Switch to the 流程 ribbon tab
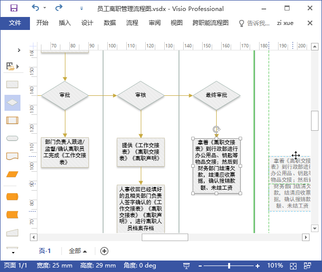 pos(132,23)
